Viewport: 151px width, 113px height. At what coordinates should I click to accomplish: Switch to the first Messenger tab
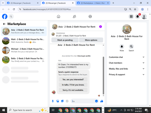23,3
